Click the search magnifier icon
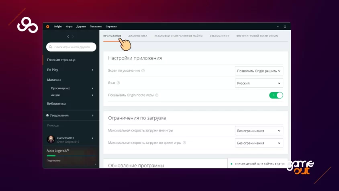This screenshot has height=191, width=339. pyautogui.click(x=51, y=47)
